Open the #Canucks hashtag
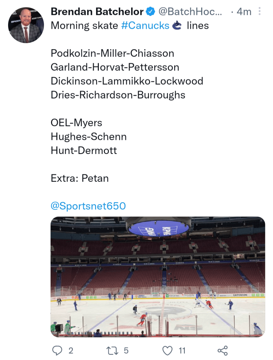 pyautogui.click(x=145, y=25)
